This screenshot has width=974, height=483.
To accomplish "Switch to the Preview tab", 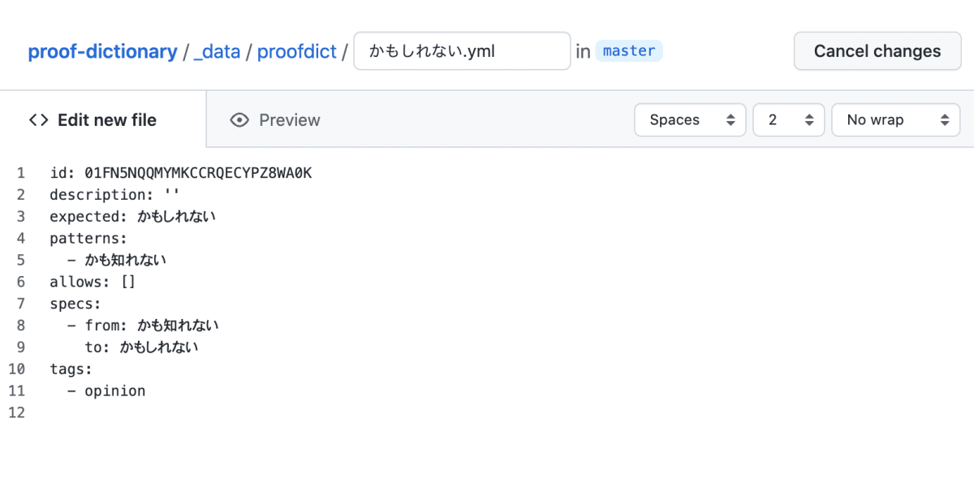I will [275, 120].
